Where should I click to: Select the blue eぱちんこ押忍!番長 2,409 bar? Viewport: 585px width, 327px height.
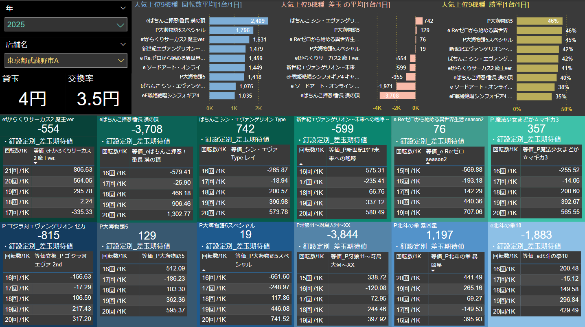point(239,21)
